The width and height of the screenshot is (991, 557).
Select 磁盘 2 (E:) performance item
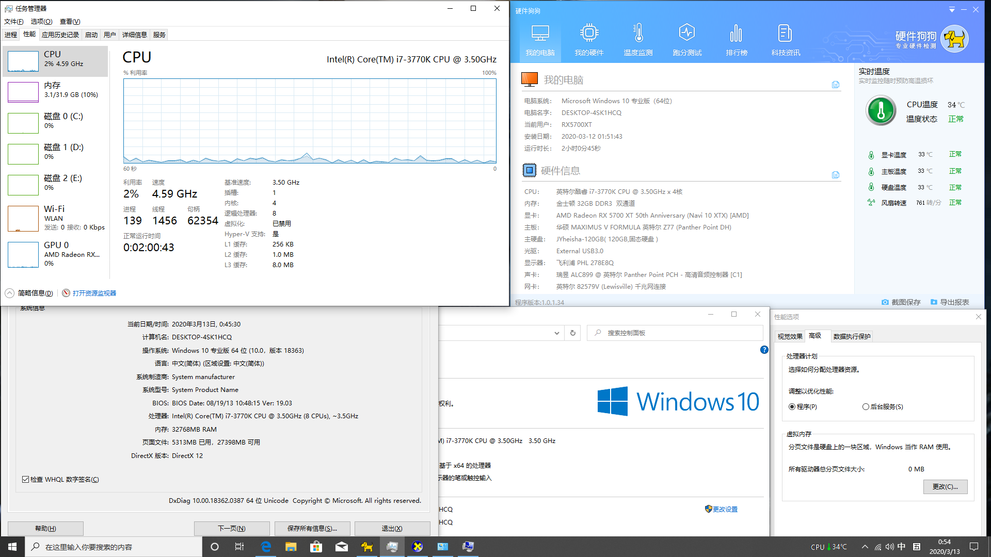tap(55, 185)
